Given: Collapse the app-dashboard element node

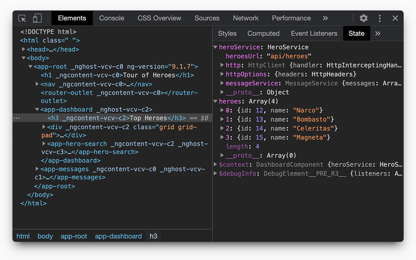Looking at the screenshot, I should click(x=37, y=110).
